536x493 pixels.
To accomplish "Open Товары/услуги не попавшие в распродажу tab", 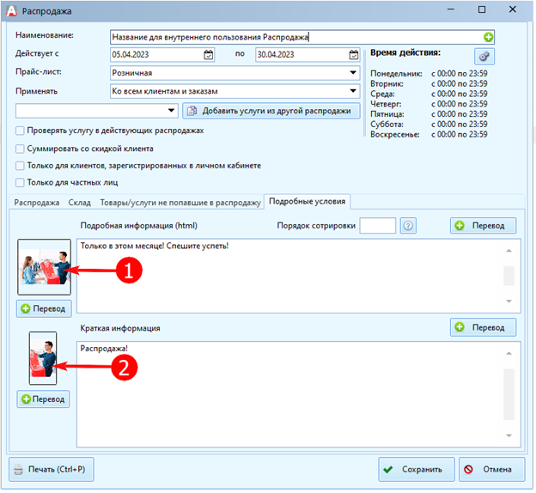I will pos(178,202).
